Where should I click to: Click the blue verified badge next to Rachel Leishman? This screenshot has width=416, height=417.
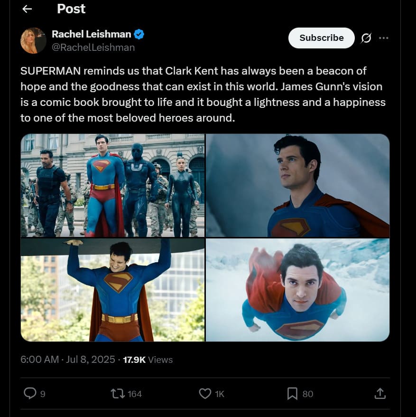tap(139, 34)
